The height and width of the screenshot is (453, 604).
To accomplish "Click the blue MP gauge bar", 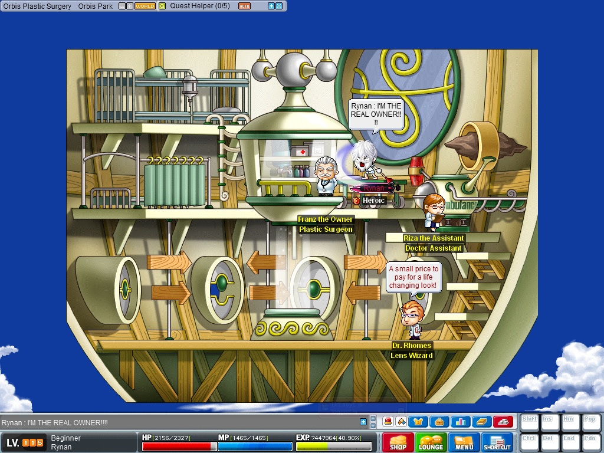I will point(255,447).
